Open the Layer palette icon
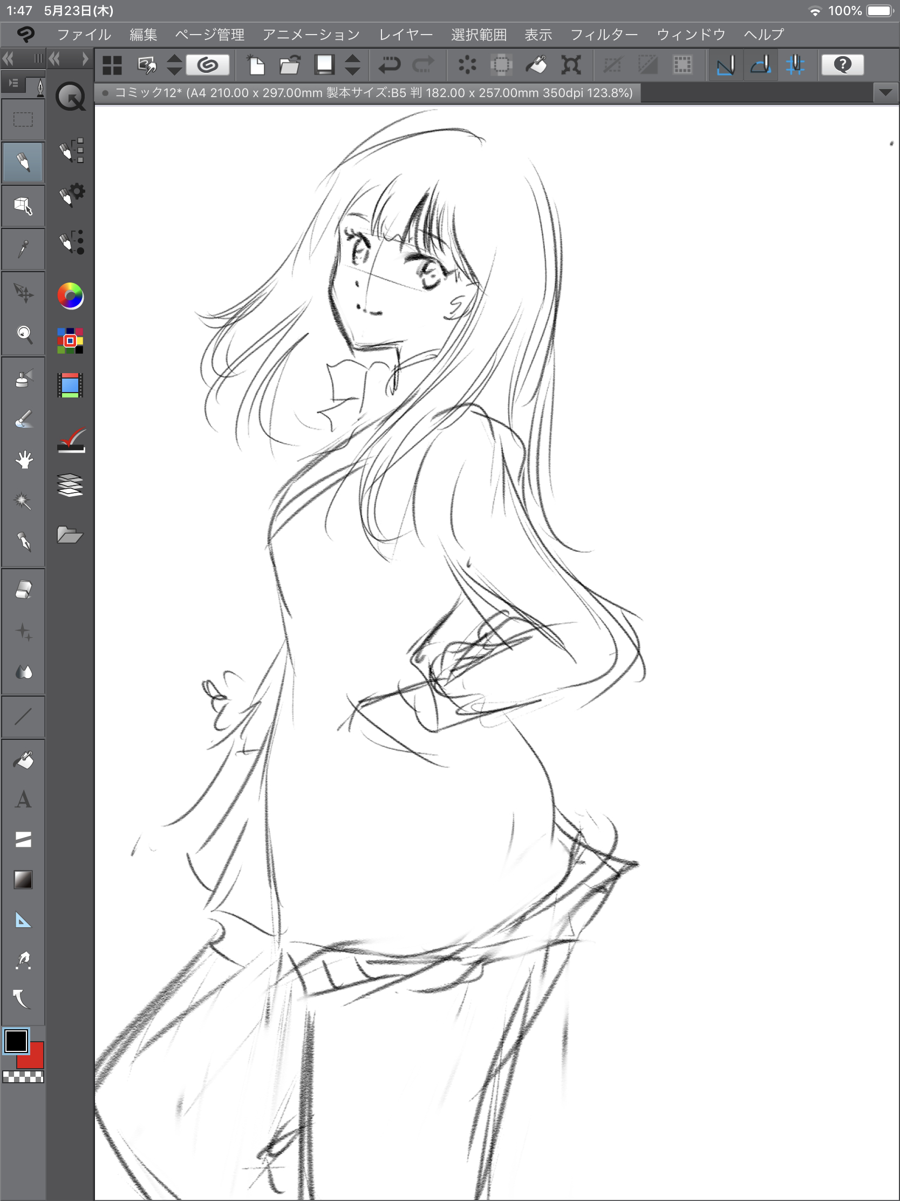The width and height of the screenshot is (900, 1201). coord(71,485)
